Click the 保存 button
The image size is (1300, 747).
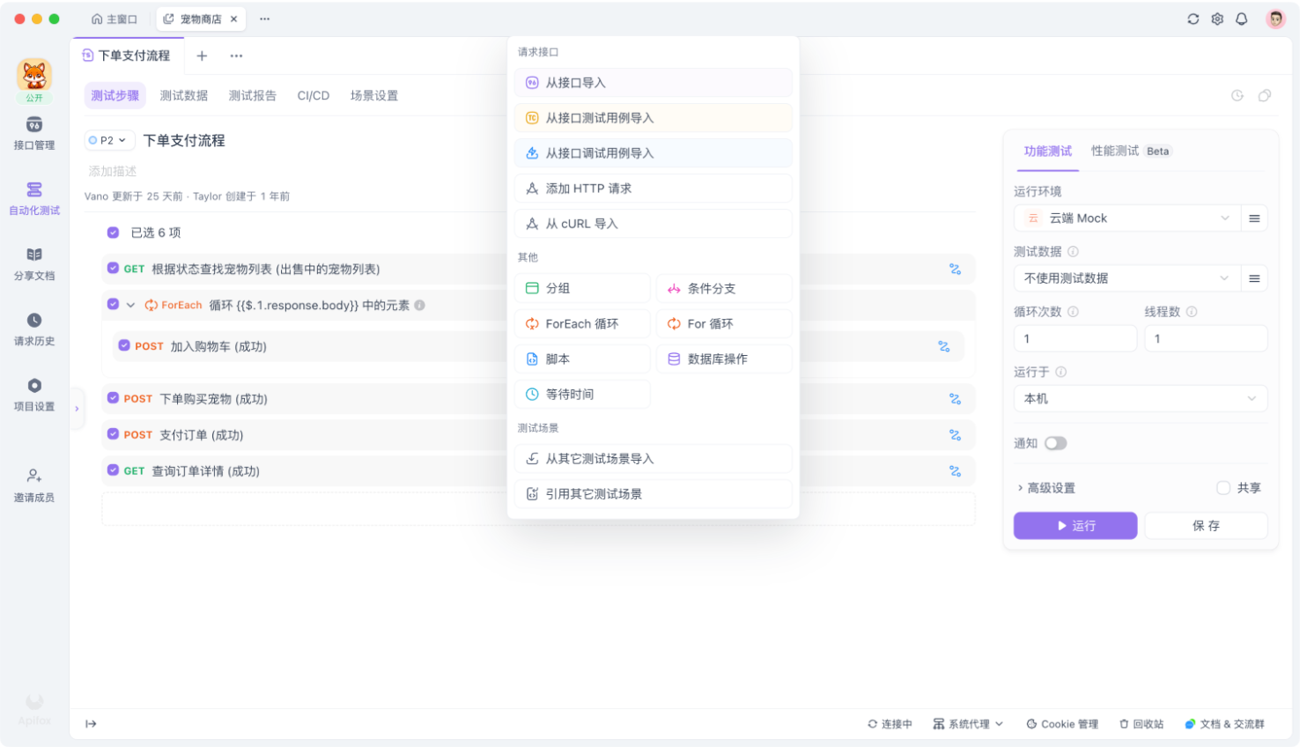1205,526
